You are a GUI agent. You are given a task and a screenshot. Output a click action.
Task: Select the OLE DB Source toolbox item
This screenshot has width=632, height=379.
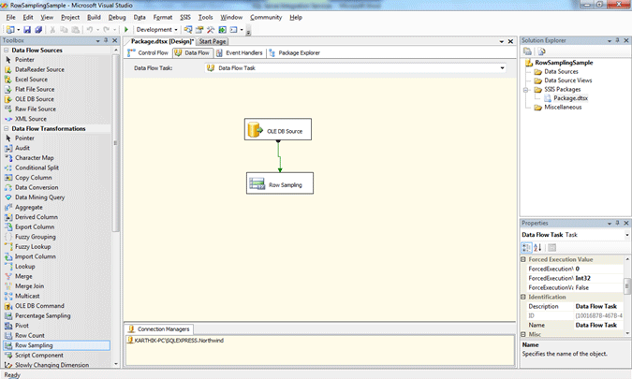[35, 99]
